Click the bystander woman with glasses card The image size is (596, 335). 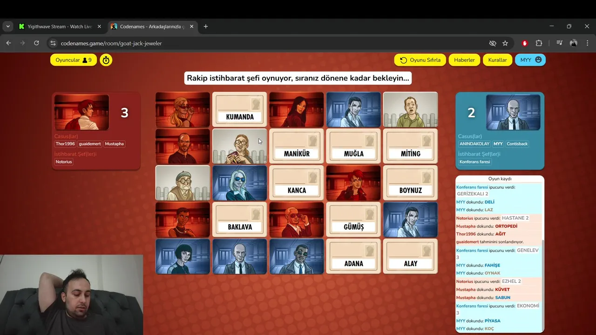tap(240, 146)
